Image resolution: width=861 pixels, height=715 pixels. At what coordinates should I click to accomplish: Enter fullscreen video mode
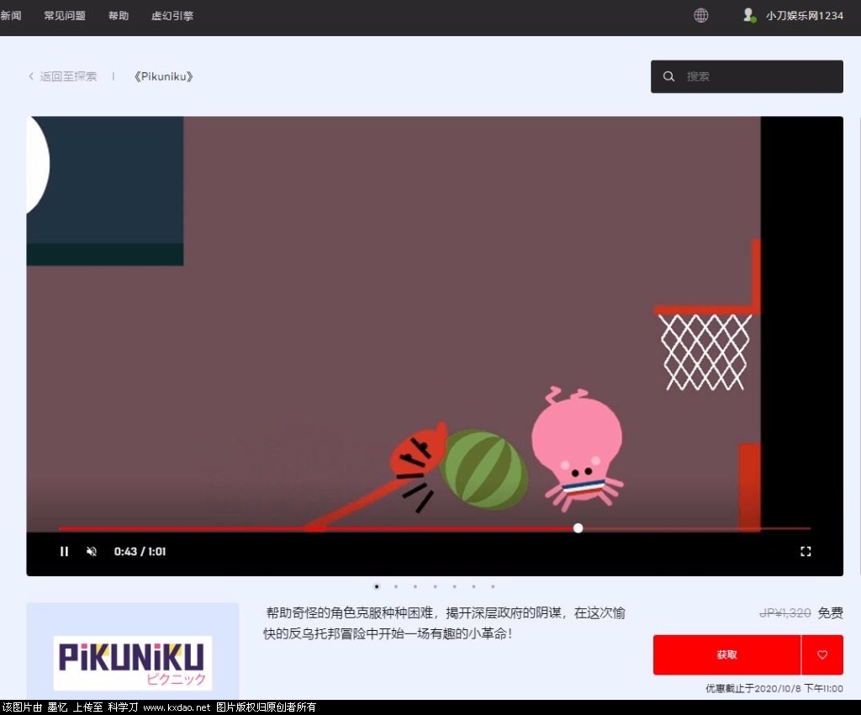click(x=806, y=551)
